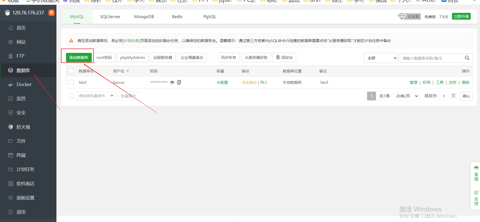Click the 批量操作 button
This screenshot has height=222, width=480.
point(128,96)
